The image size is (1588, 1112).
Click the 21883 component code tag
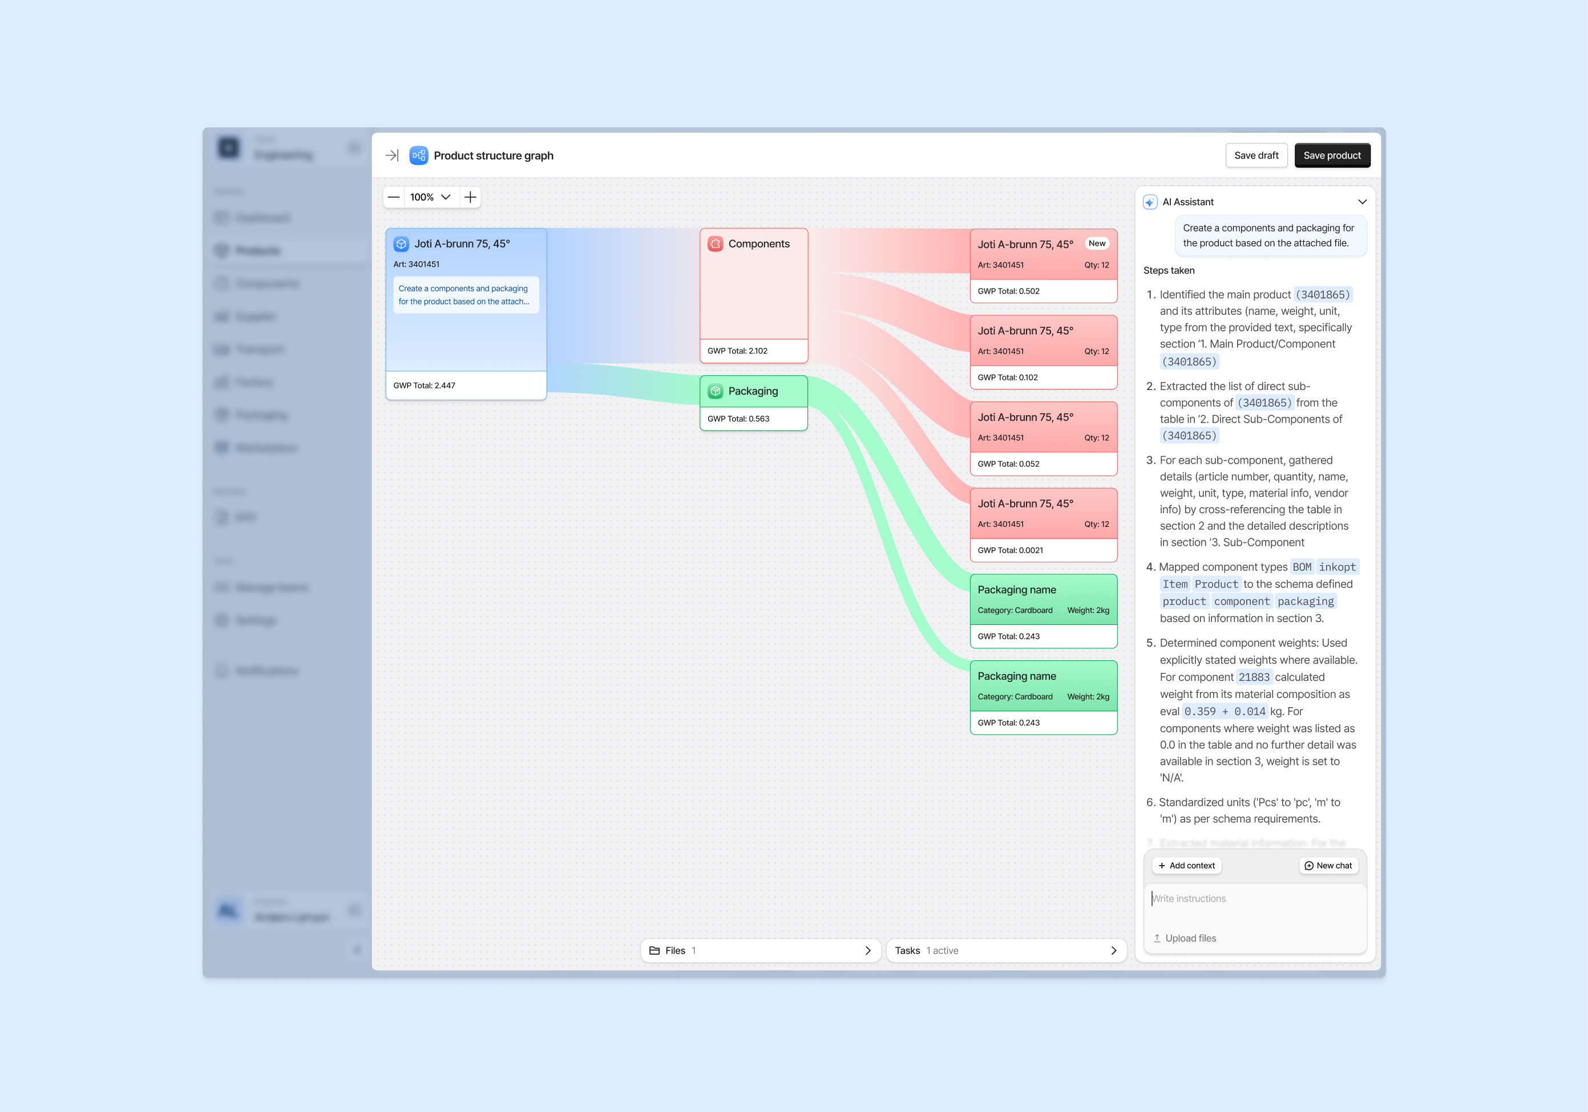coord(1253,677)
